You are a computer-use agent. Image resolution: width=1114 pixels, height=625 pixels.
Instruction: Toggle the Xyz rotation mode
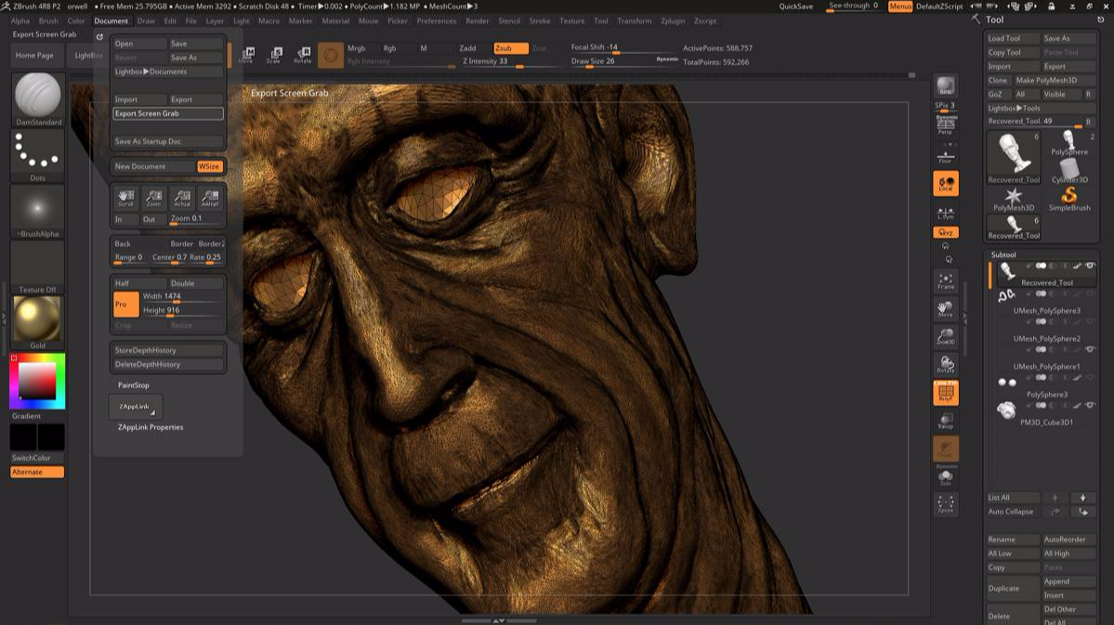[946, 232]
